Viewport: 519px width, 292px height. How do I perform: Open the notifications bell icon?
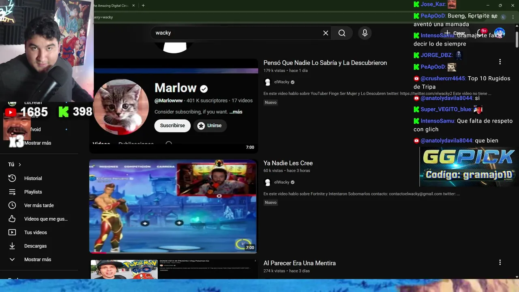point(480,33)
